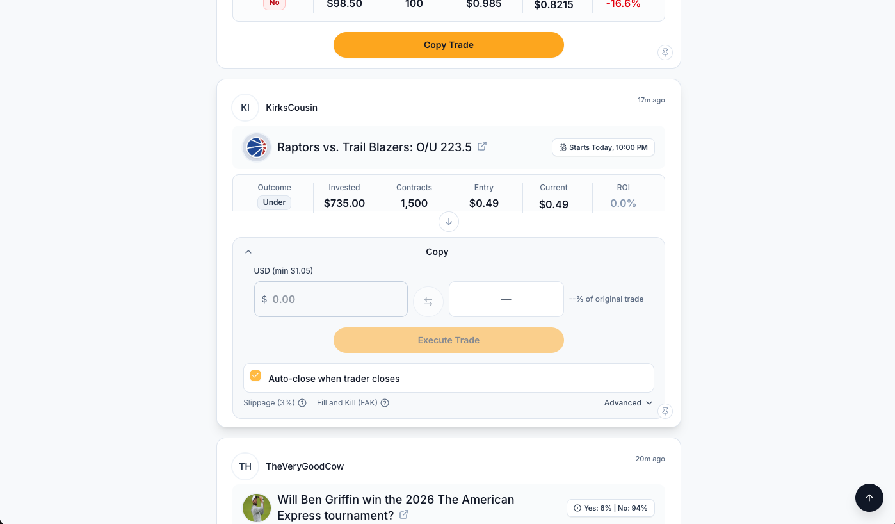The width and height of the screenshot is (895, 524).
Task: Click the pin icon on the top trade card
Action: tap(665, 53)
